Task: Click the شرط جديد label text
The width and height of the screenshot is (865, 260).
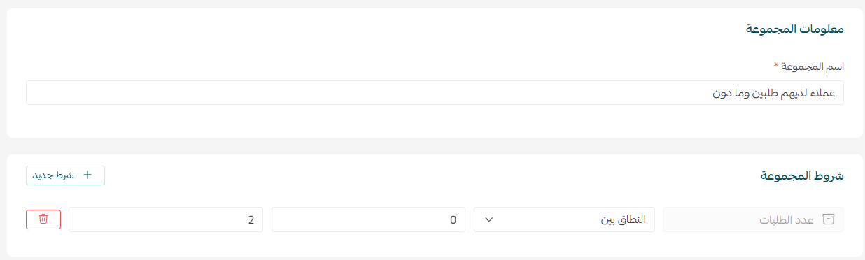Action: point(53,175)
